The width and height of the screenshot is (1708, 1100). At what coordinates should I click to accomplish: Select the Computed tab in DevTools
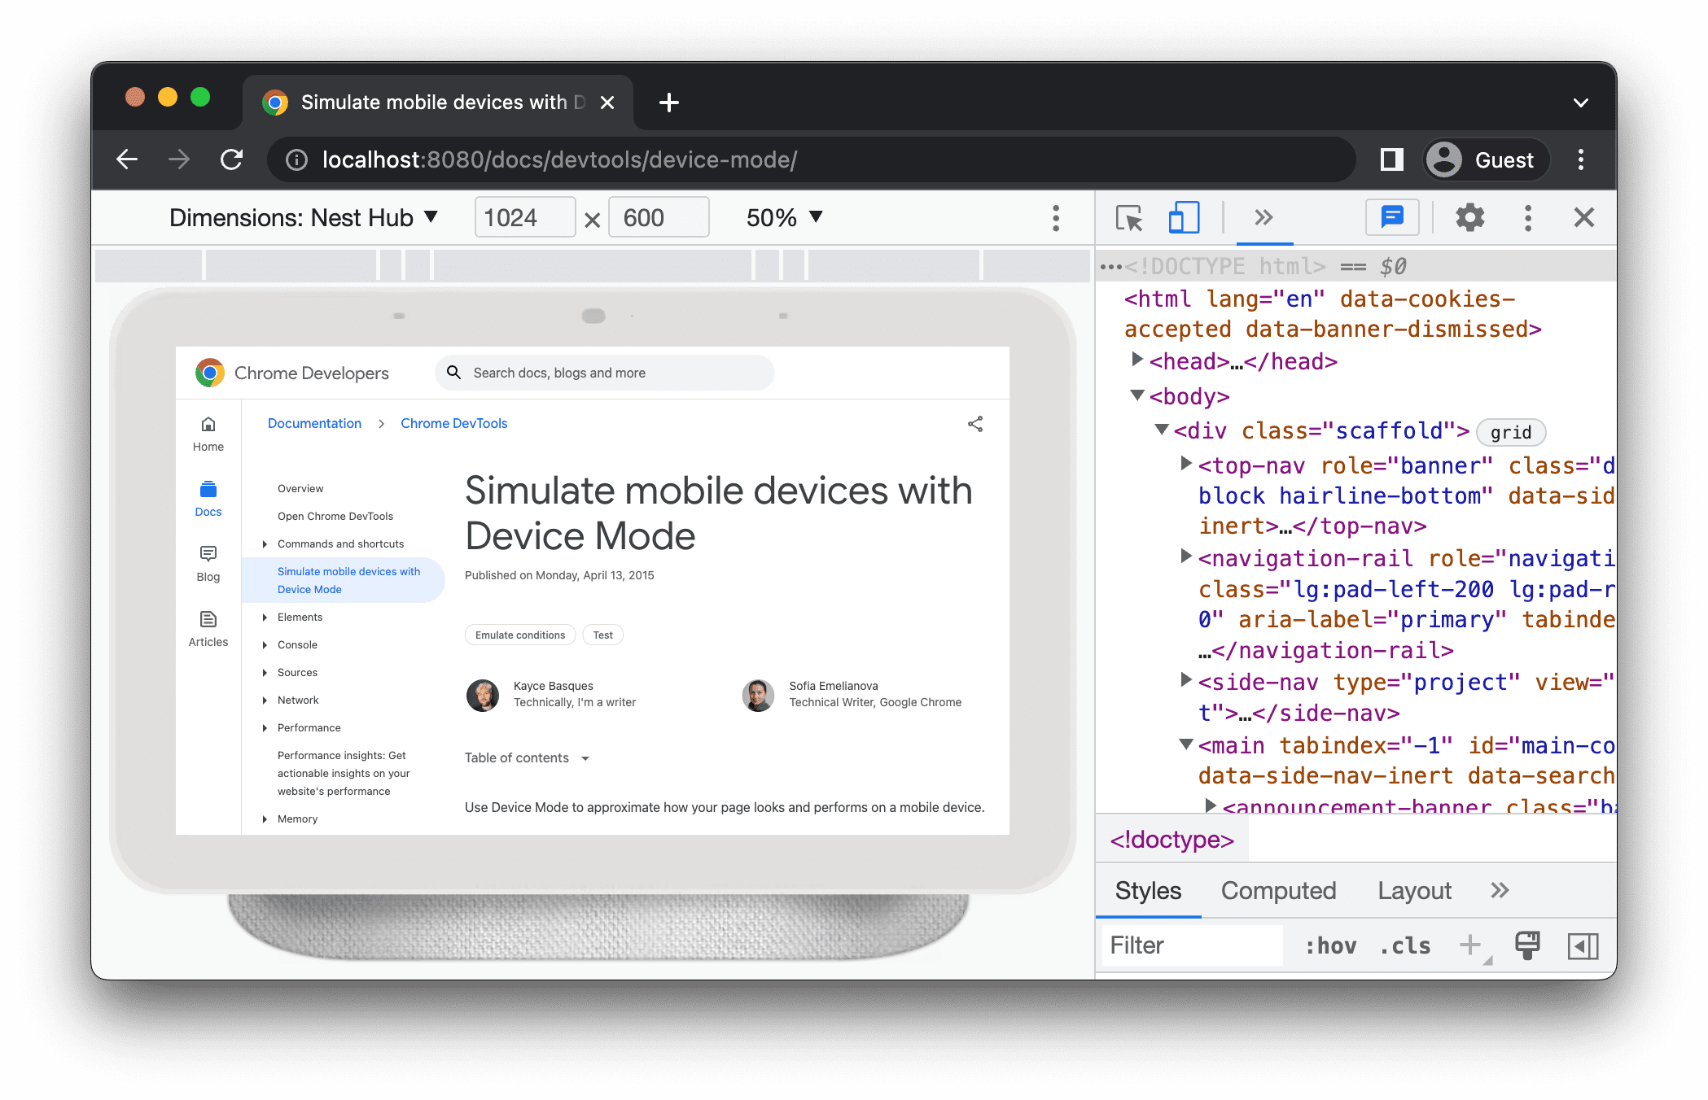point(1280,890)
